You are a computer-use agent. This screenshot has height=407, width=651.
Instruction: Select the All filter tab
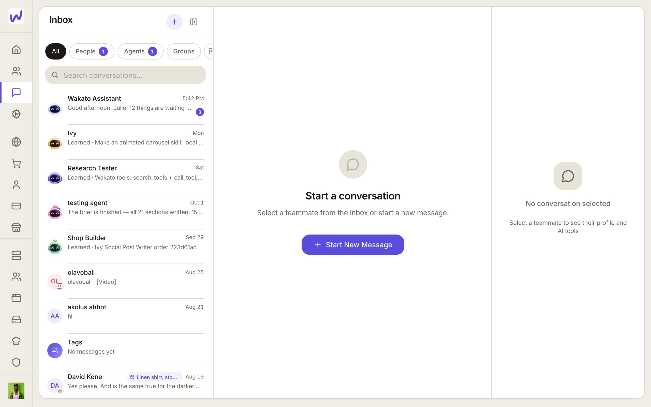[55, 51]
